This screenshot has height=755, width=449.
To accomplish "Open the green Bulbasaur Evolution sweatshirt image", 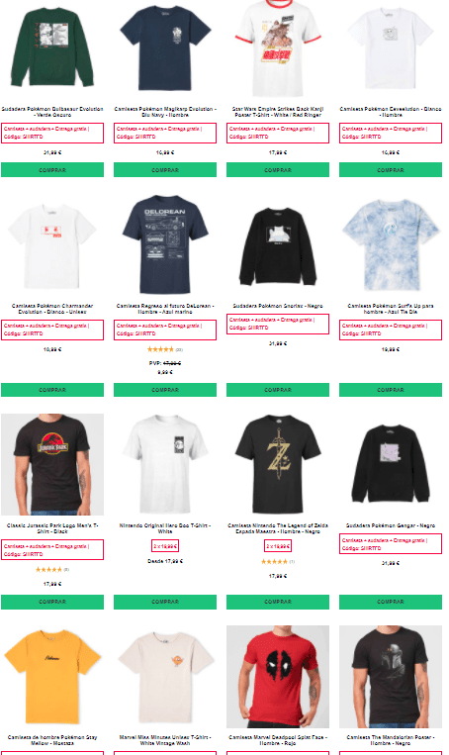I will pos(52,47).
